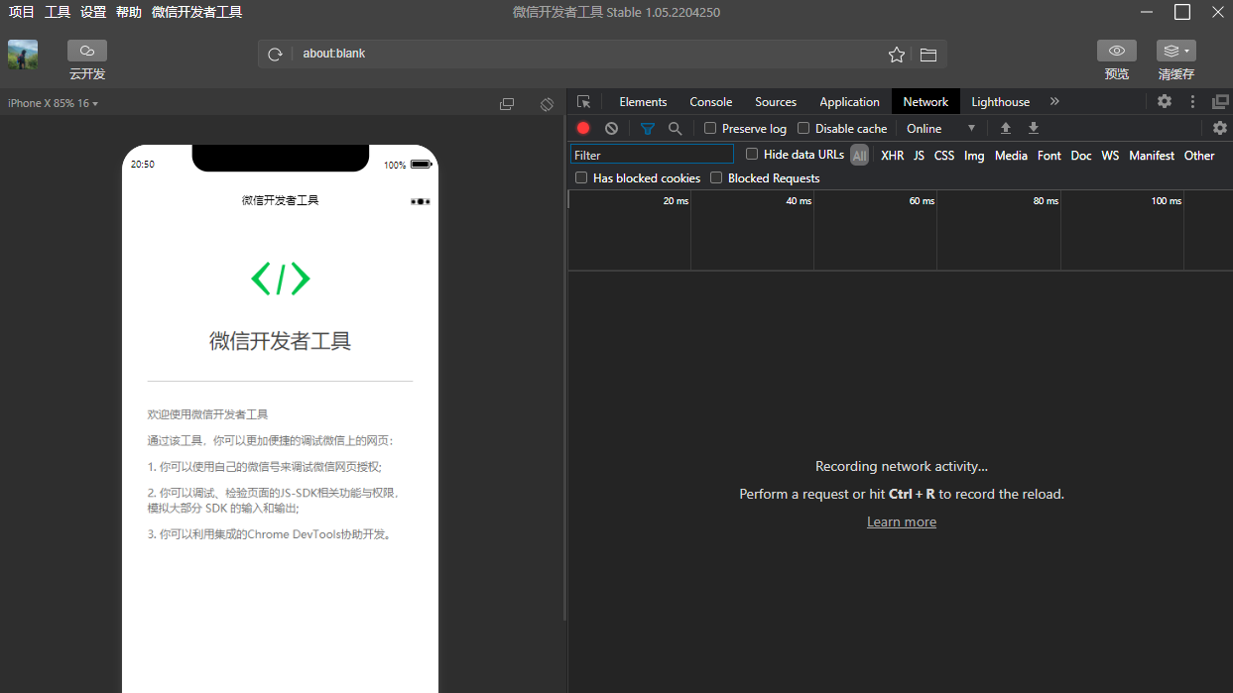Open the Online throttling dropdown
Viewport: 1233px width, 693px height.
tap(936, 128)
